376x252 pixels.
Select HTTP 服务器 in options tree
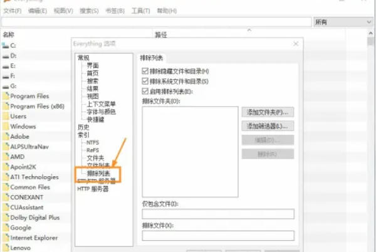[93, 189]
